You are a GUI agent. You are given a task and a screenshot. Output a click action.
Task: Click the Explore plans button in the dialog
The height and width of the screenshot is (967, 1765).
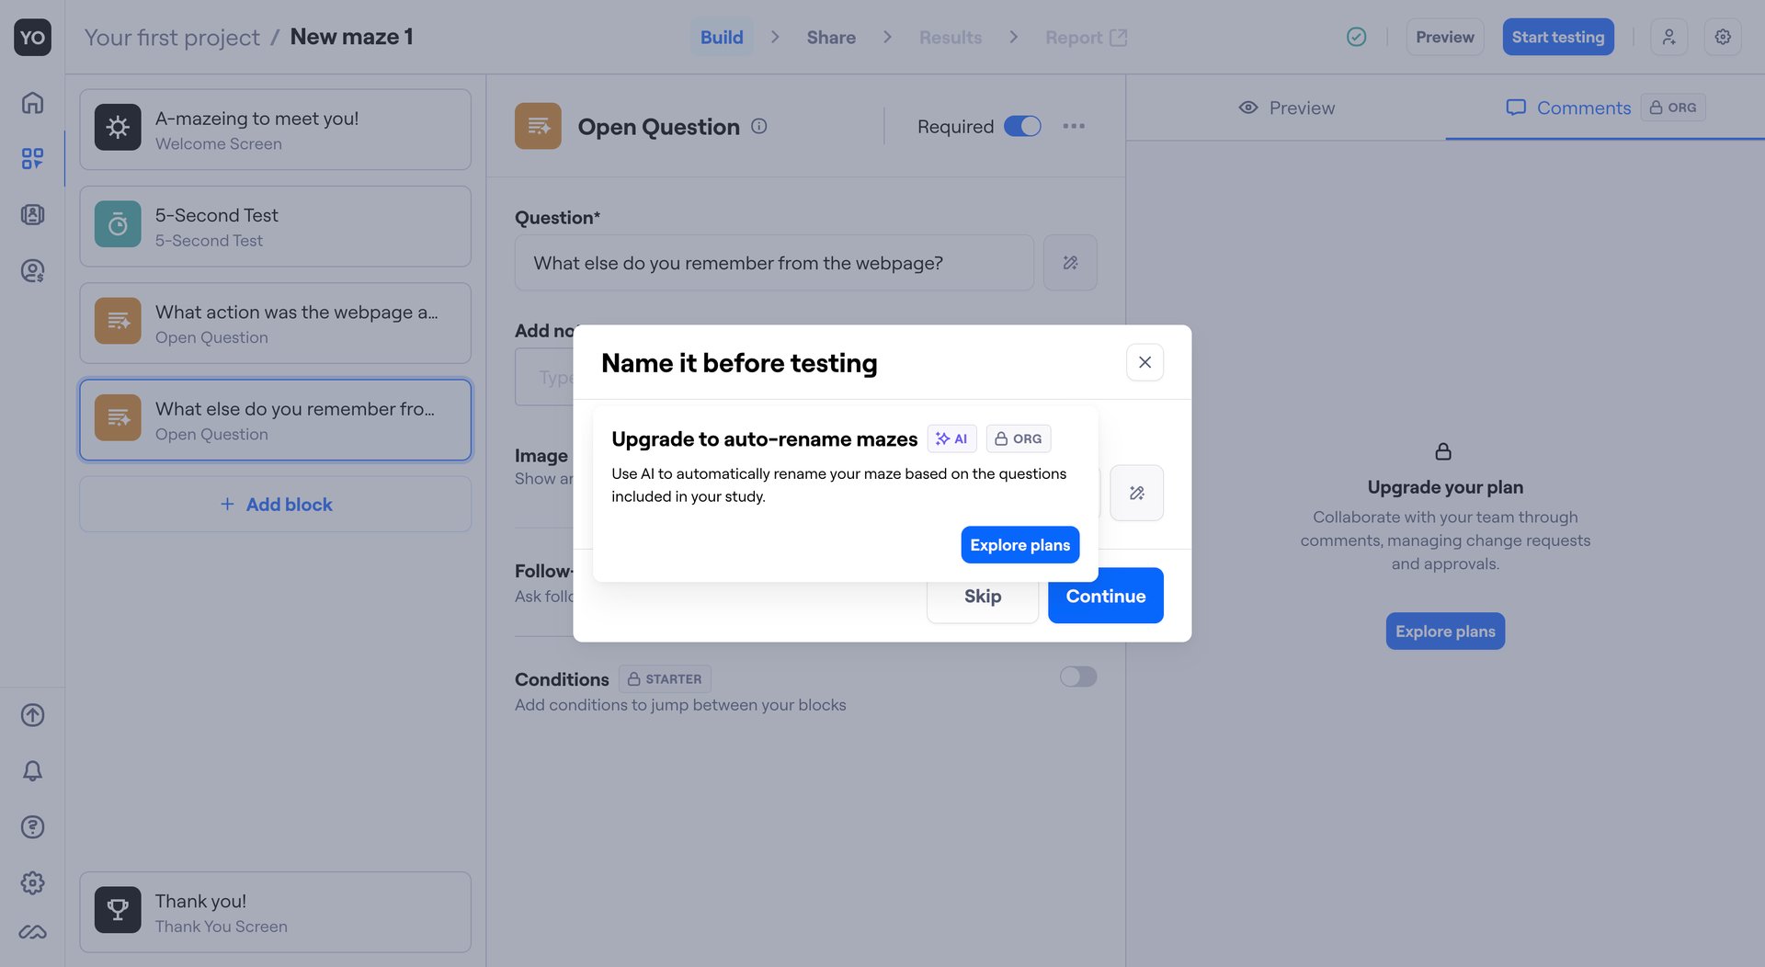(x=1019, y=544)
